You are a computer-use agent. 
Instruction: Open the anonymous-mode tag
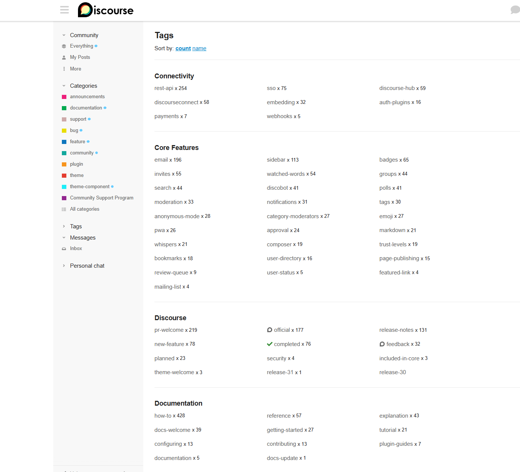coord(177,216)
